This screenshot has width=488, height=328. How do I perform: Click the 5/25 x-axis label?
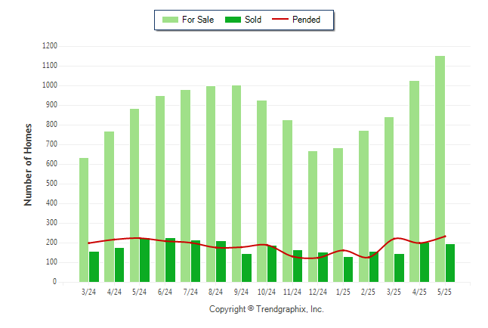[x=444, y=292]
